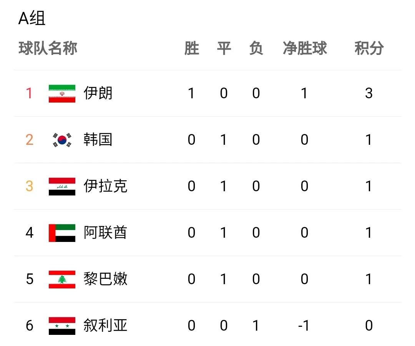Click the Syria flag icon
The image size is (415, 346).
click(x=62, y=326)
